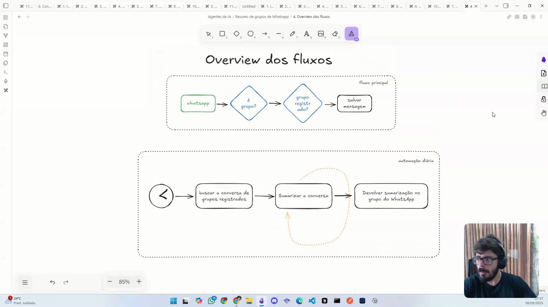Open the Insert image tool
The height and width of the screenshot is (307, 548).
pos(321,34)
